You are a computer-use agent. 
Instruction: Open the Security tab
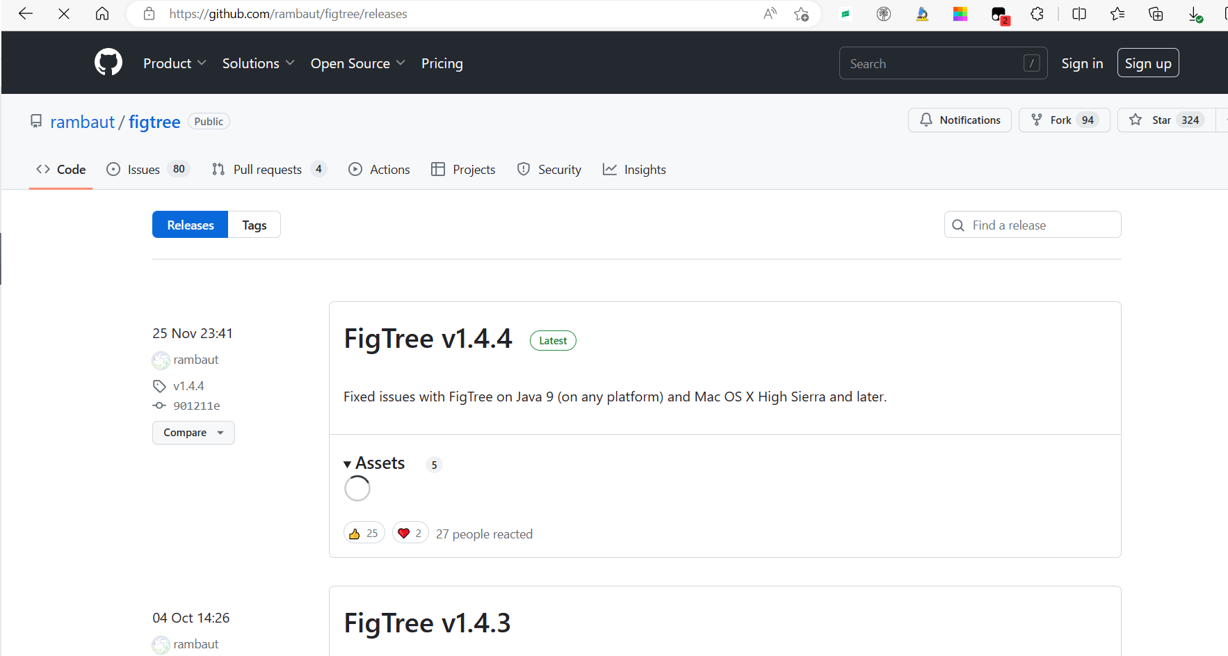[549, 169]
